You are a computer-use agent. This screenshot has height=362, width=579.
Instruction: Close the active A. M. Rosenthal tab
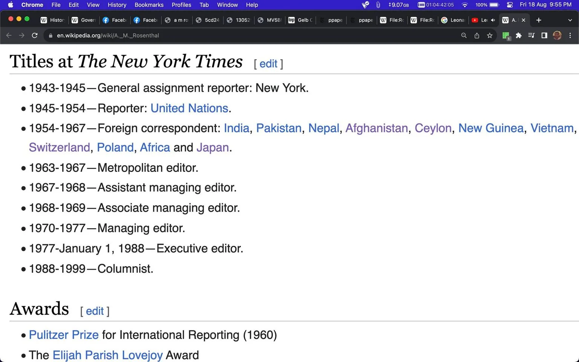pos(523,20)
